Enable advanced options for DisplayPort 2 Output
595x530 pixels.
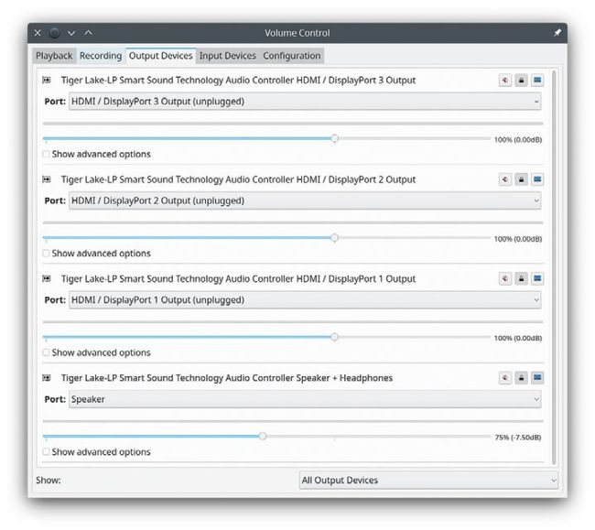47,254
